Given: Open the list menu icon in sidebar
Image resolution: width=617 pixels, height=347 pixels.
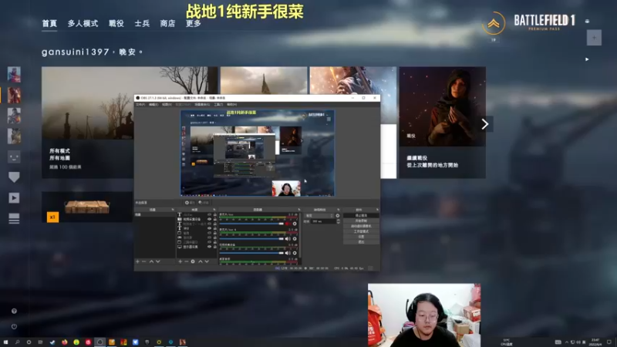Looking at the screenshot, I should tap(14, 218).
